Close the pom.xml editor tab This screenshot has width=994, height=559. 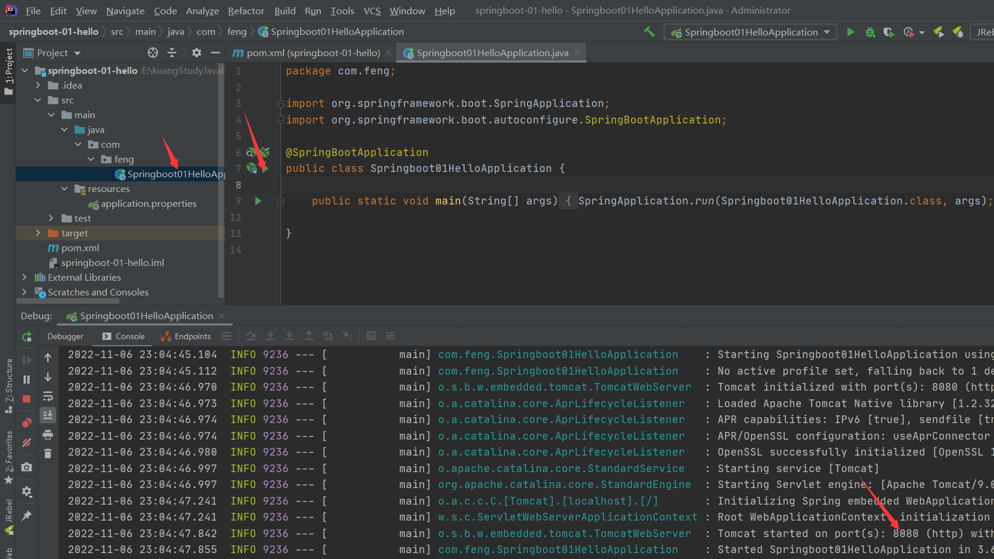click(389, 53)
